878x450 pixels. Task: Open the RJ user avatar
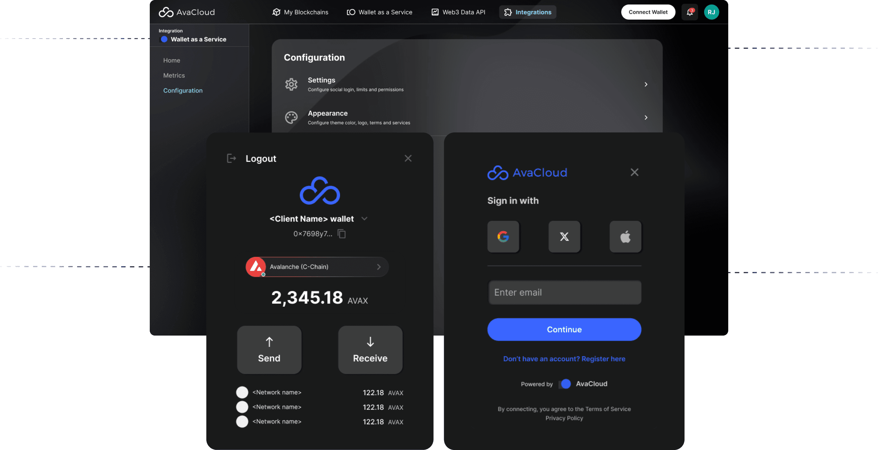click(x=711, y=12)
